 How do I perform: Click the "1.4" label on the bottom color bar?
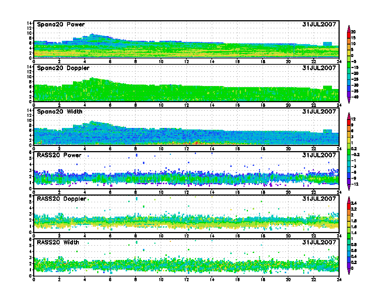354,233
